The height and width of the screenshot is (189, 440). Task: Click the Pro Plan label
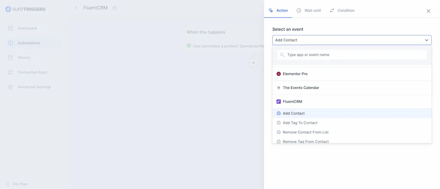[20, 184]
